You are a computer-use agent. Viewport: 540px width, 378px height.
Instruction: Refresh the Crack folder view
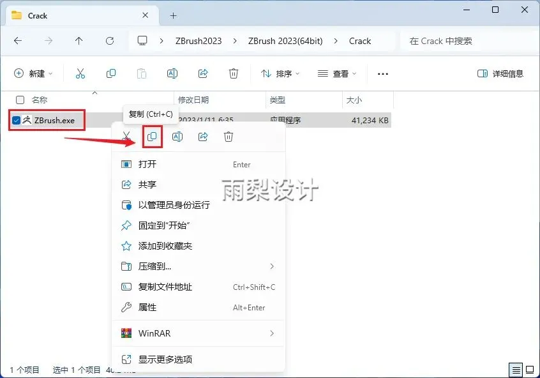(x=110, y=41)
